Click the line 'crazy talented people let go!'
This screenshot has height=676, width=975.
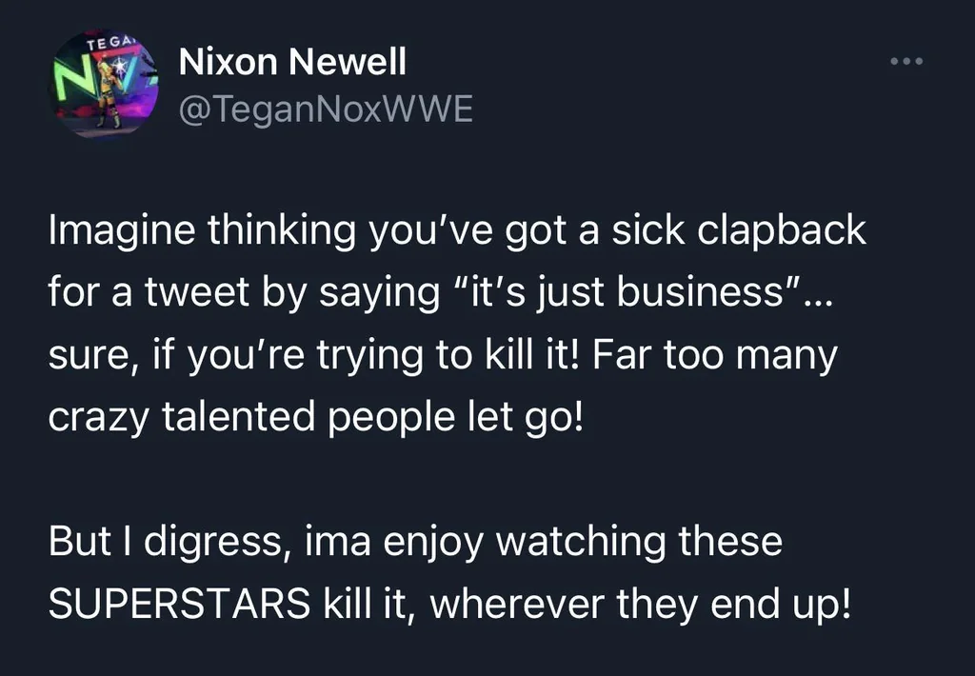click(313, 417)
